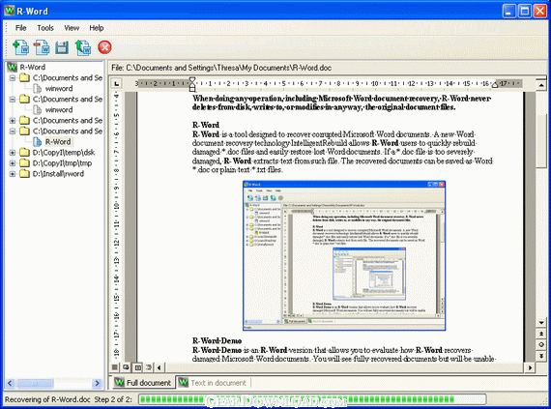Switch to outline view icon

149,367
